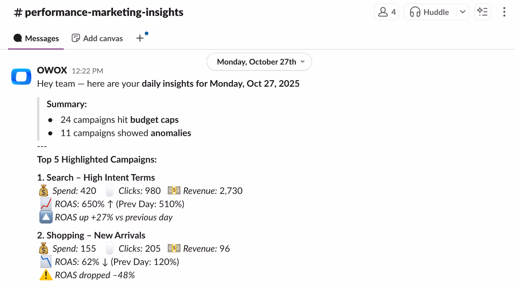Click the #performance-marketing-insights channel header
This screenshot has height=289, width=515.
(98, 12)
